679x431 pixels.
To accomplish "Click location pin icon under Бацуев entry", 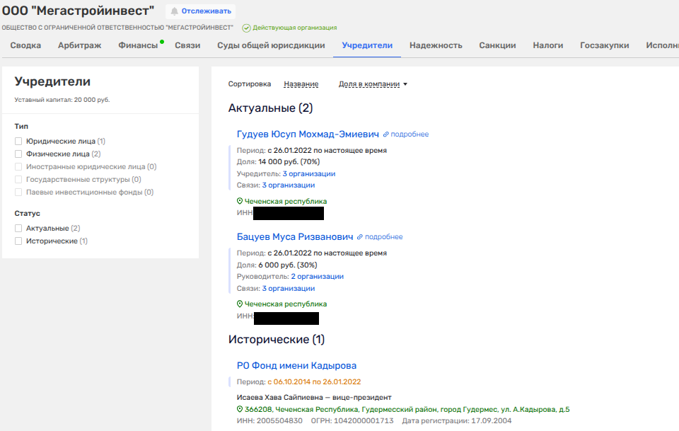I will pos(240,304).
